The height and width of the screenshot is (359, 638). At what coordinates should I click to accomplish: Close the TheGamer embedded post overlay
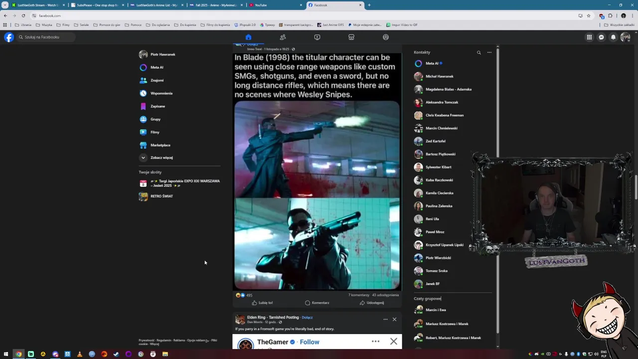tap(394, 342)
